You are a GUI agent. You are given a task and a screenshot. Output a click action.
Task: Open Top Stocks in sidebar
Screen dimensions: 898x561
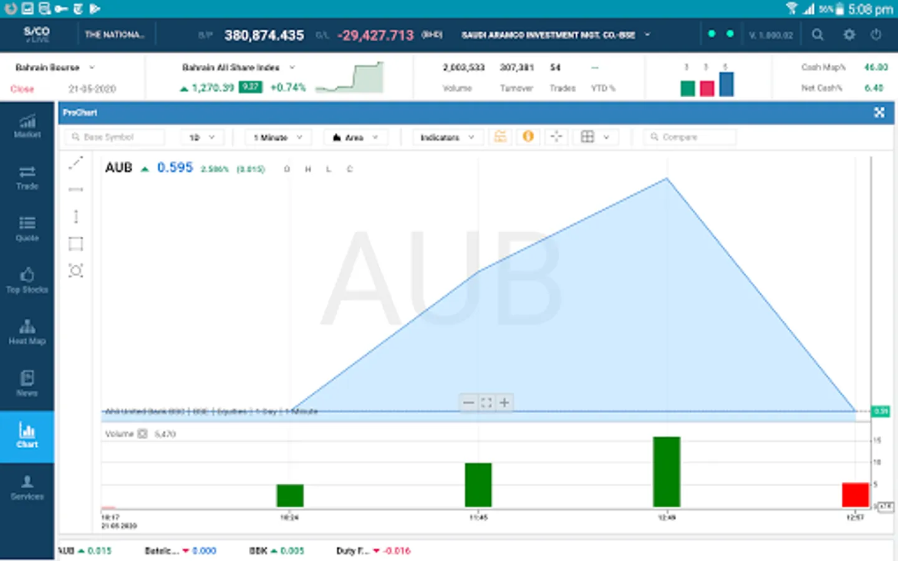coord(27,281)
